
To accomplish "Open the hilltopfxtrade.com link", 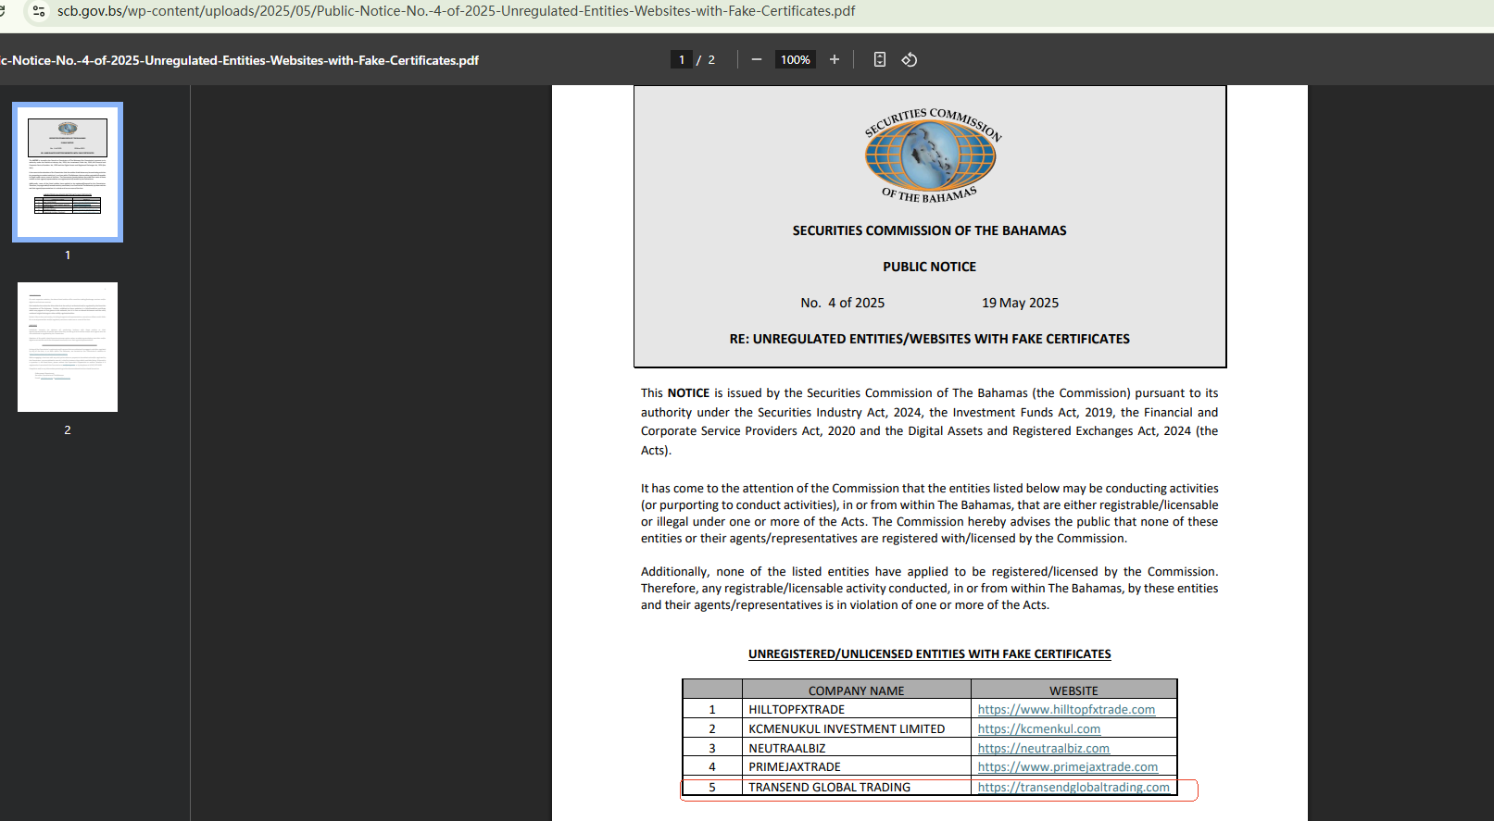I will coord(1066,710).
